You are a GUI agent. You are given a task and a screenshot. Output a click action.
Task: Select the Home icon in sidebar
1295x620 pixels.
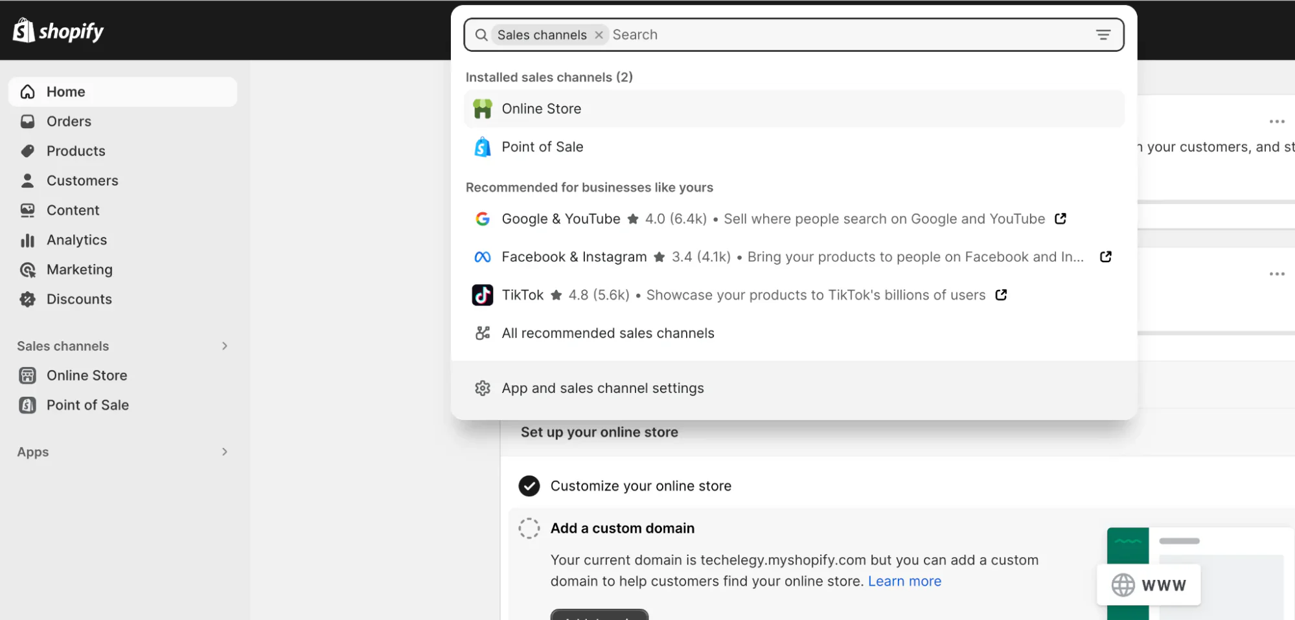27,91
